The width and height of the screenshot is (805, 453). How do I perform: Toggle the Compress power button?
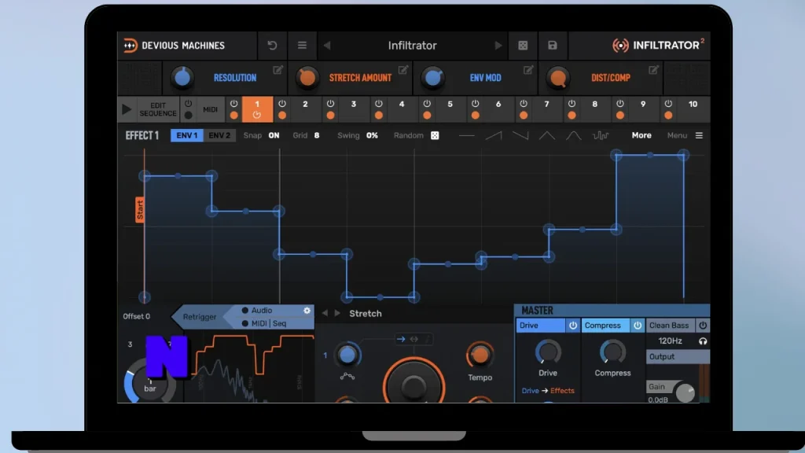(x=637, y=325)
